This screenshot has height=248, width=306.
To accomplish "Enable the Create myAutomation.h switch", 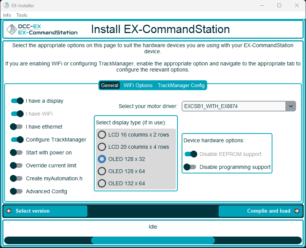I will [x=16, y=178].
